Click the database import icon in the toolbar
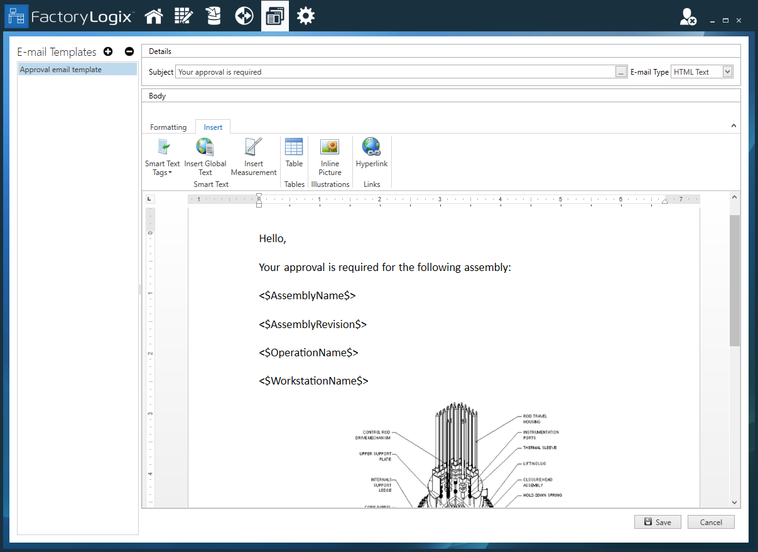The width and height of the screenshot is (758, 552). [214, 16]
